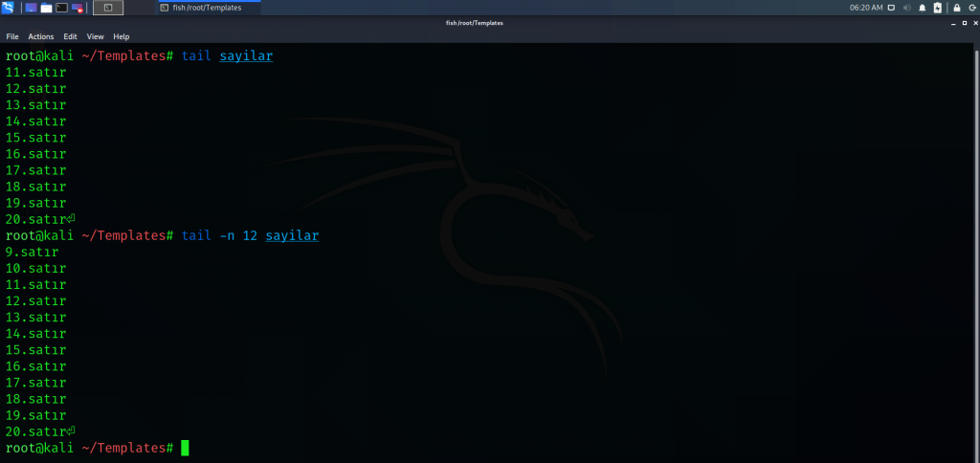This screenshot has width=980, height=463.
Task: Open the Kali applications menu icon
Action: click(x=9, y=8)
